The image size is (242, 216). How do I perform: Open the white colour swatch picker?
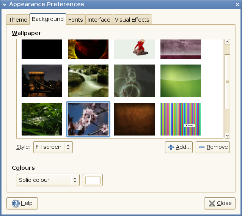click(93, 180)
